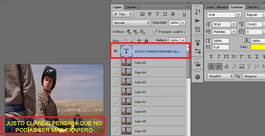Toggle standard ligatures fi button
The image size is (265, 136).
click(x=211, y=67)
